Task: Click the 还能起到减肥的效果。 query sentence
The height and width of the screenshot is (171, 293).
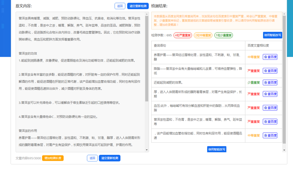Action: 168,83
